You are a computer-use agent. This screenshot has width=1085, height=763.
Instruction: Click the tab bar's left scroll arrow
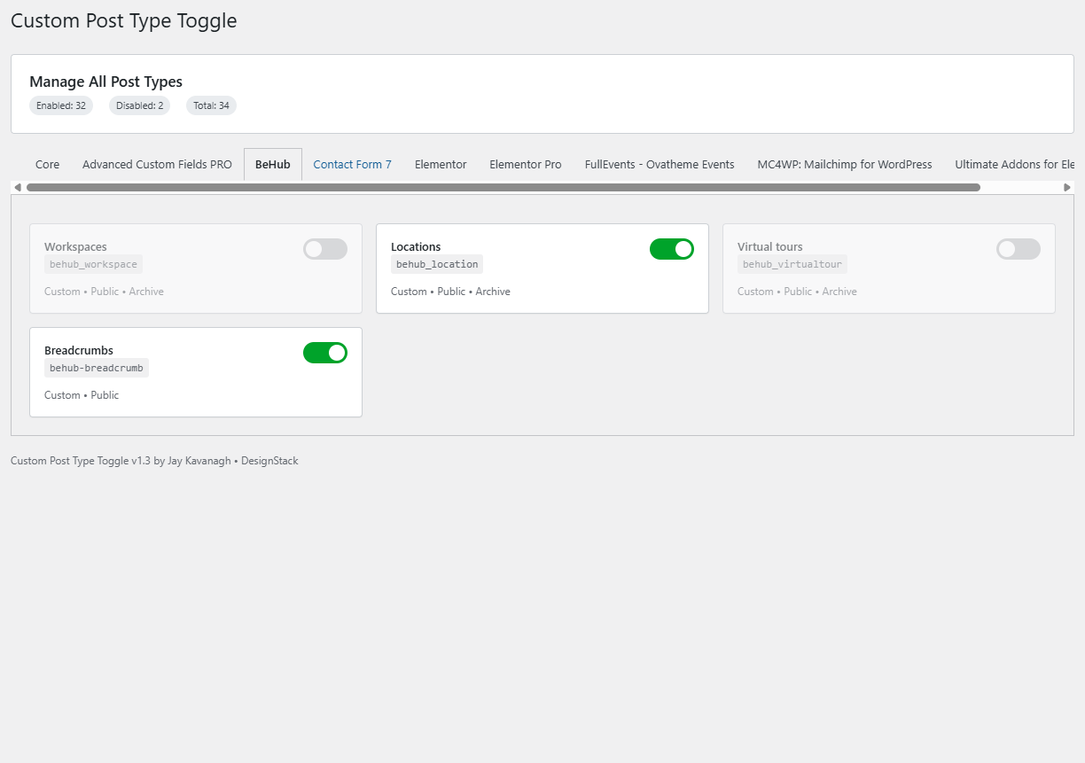17,187
